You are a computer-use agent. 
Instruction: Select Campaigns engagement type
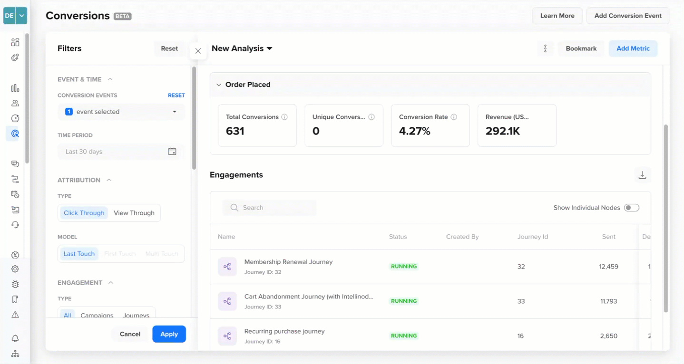click(x=97, y=316)
